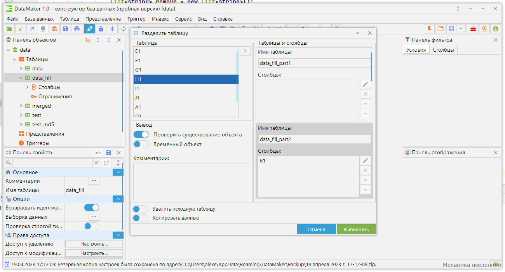Collapse the Права доступа properties section

coord(118,235)
